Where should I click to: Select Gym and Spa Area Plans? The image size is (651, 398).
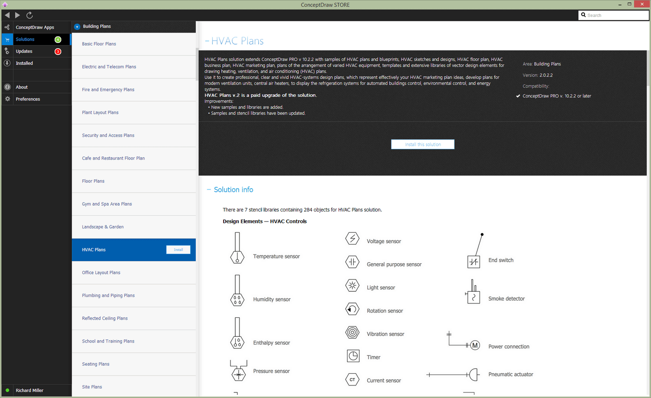coord(134,204)
